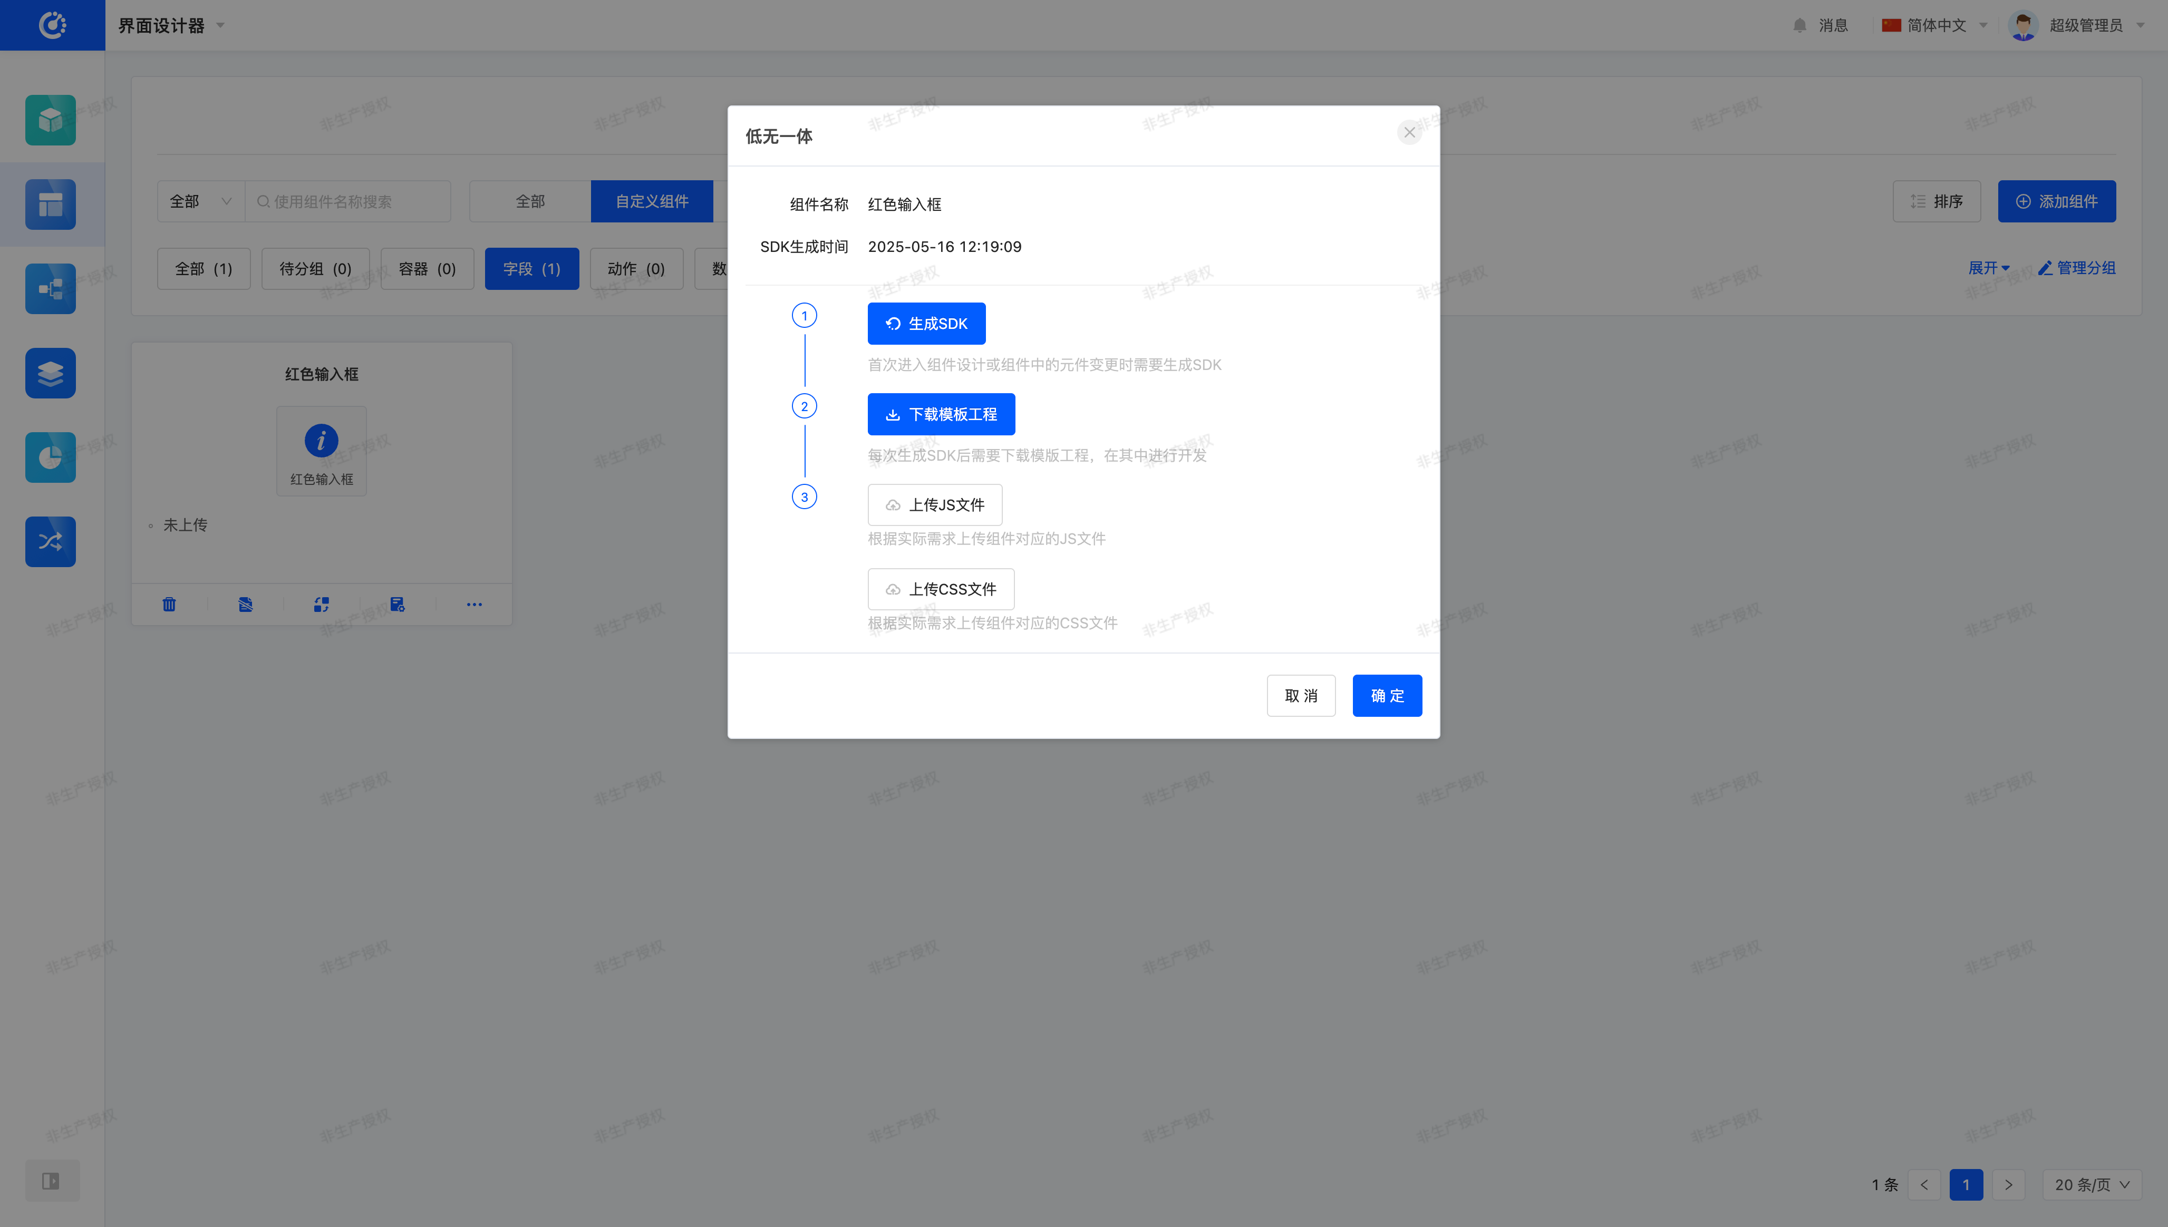The image size is (2168, 1227).
Task: Click the trash icon on 红色输入框 card
Action: (169, 604)
